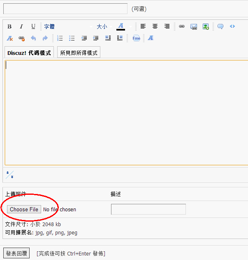Insert a code block with the angle brackets icon

pos(232,26)
